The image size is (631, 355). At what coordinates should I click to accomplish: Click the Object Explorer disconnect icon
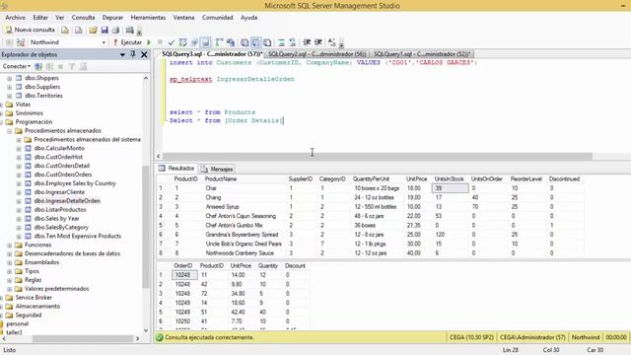click(49, 66)
